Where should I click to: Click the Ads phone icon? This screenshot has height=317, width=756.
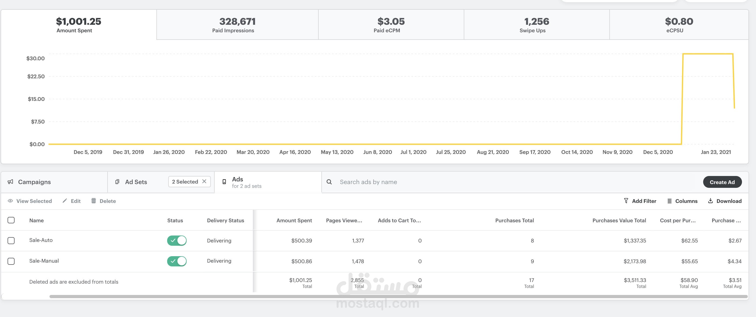224,182
